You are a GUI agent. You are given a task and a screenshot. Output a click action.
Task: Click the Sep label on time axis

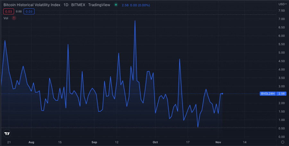pyautogui.click(x=94, y=142)
